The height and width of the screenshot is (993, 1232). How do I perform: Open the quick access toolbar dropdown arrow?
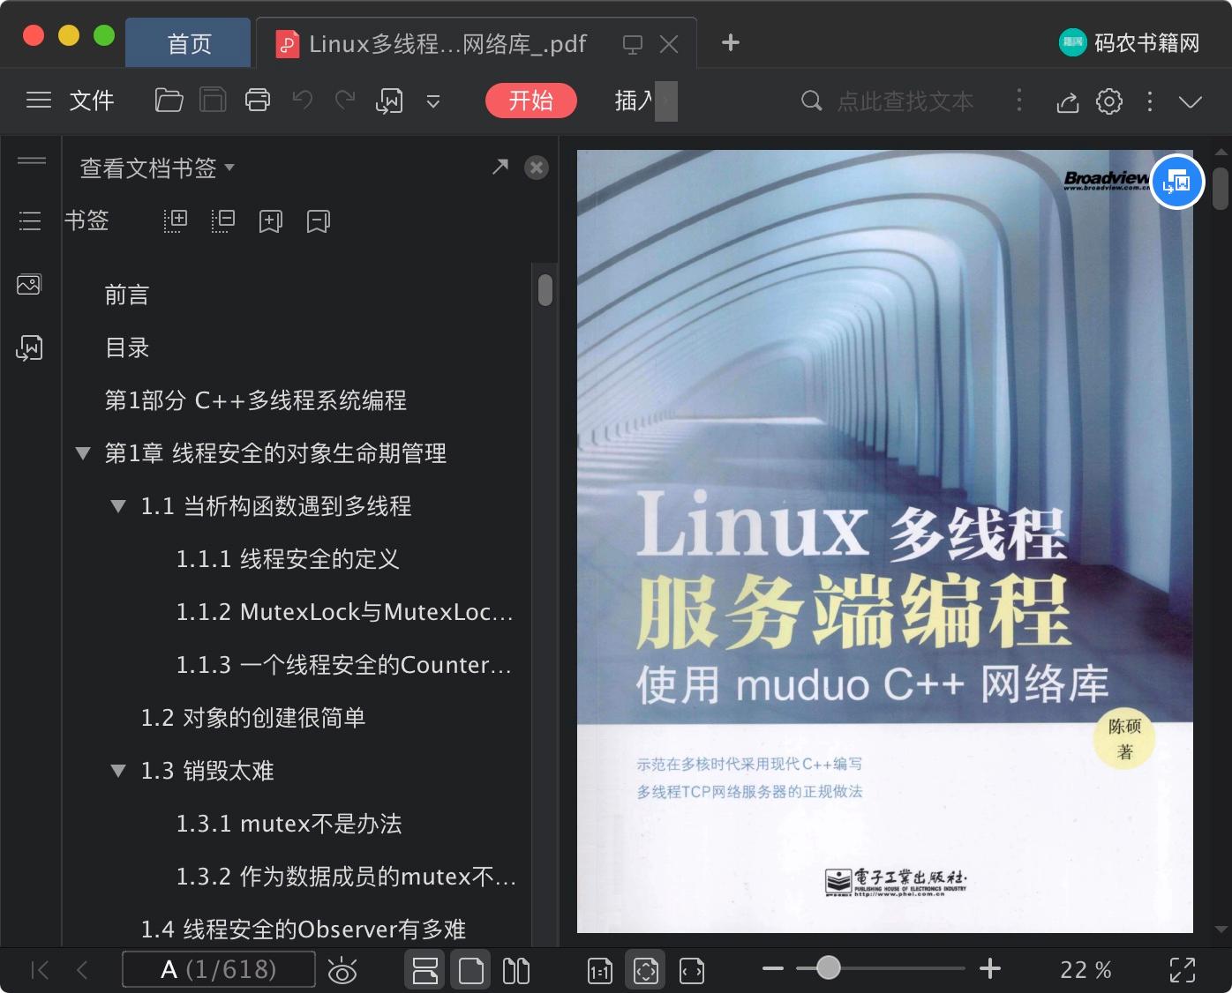433,101
